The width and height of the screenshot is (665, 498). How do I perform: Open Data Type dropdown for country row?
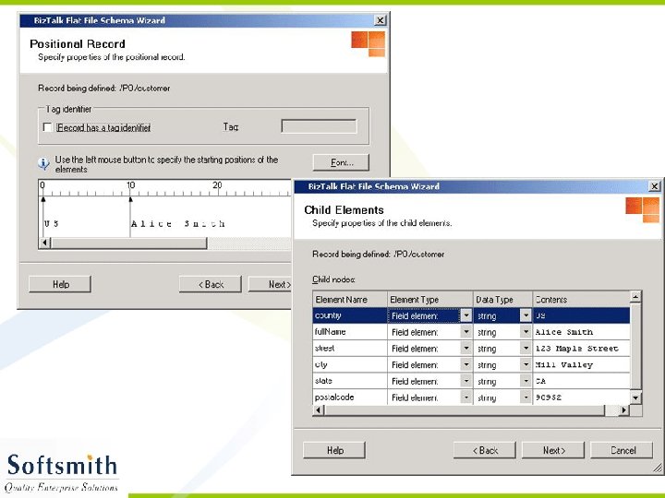526,315
